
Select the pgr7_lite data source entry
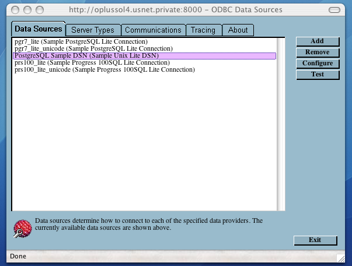click(81, 42)
